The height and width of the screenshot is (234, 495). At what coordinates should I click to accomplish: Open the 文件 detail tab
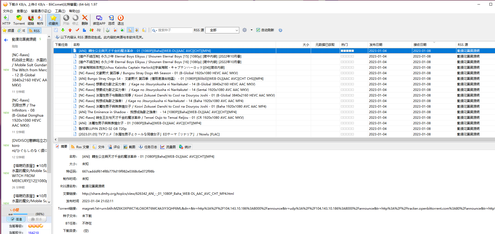click(98, 147)
